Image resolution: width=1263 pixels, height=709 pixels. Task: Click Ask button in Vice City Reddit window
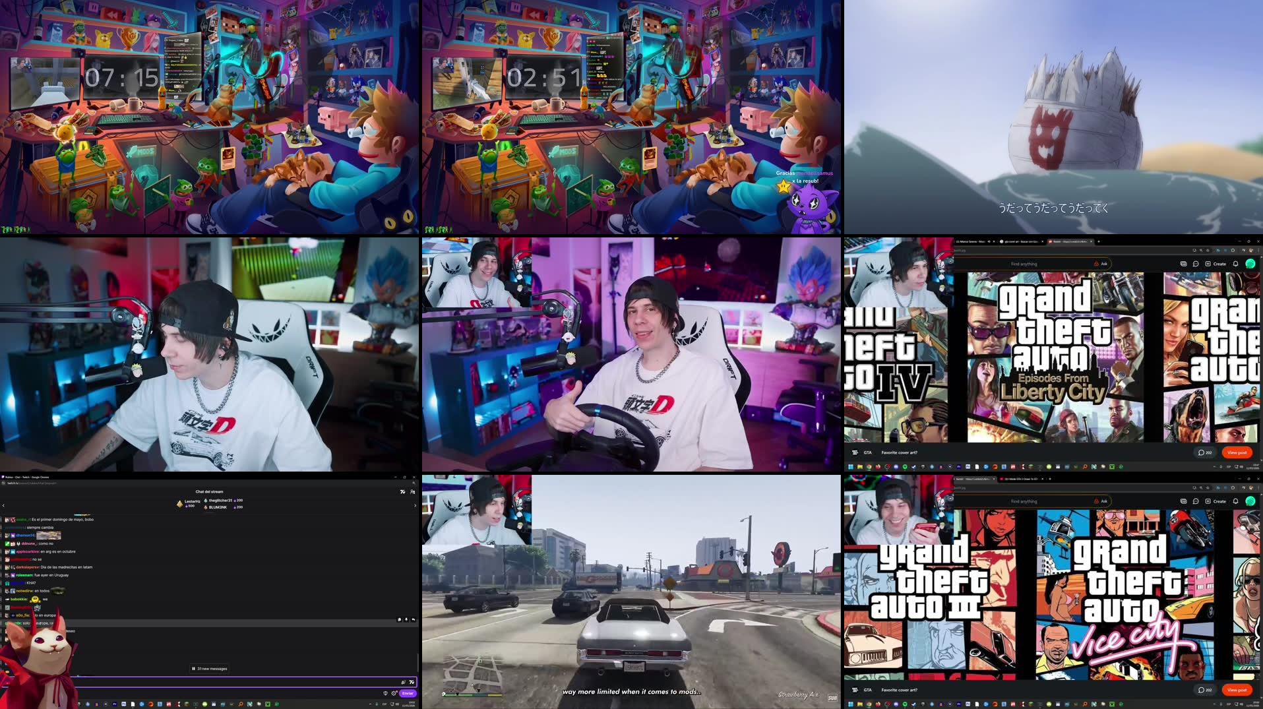[x=1101, y=501]
